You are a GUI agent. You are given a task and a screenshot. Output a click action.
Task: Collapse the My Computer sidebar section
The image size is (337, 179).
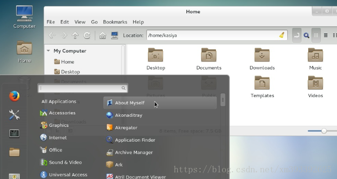[x=48, y=51]
